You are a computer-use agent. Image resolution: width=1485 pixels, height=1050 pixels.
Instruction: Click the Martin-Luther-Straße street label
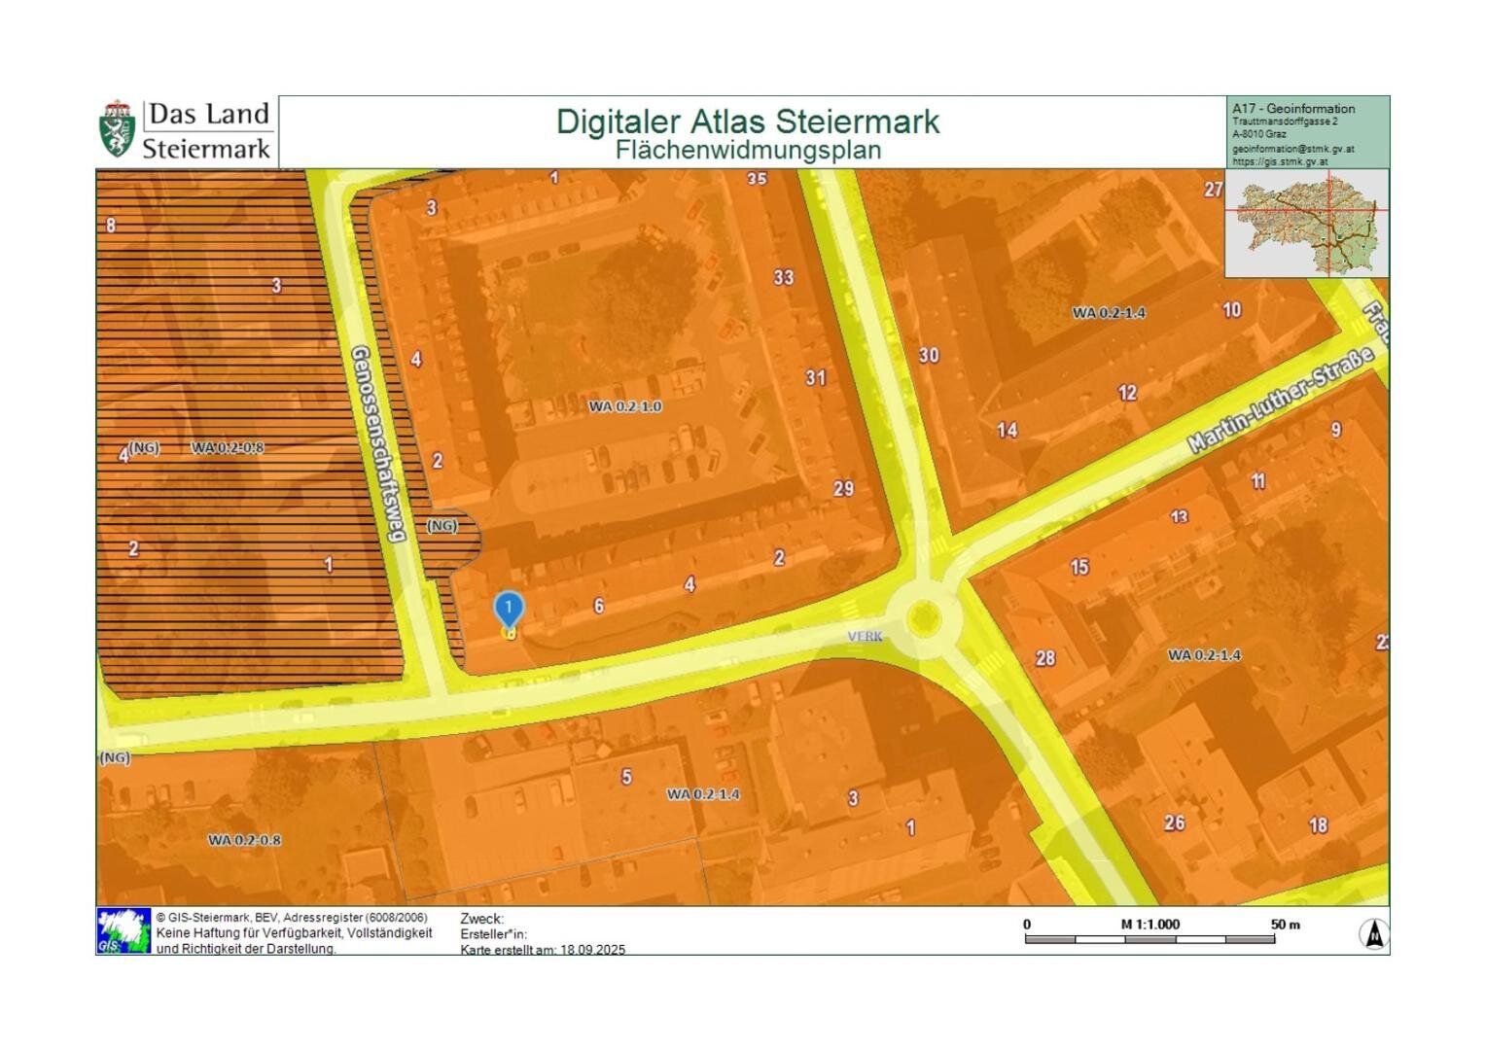[x=1280, y=400]
